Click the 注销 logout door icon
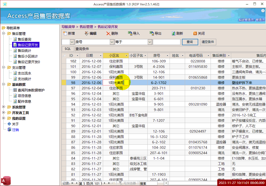 pos(9,130)
